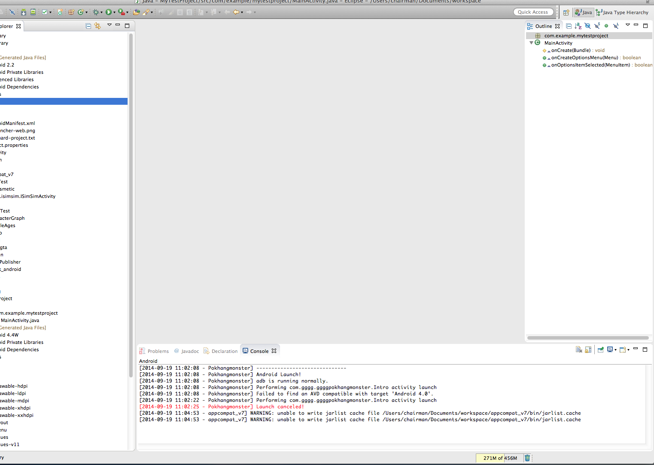Open the Open Console dropdown
Image resolution: width=654 pixels, height=465 pixels.
coord(628,350)
